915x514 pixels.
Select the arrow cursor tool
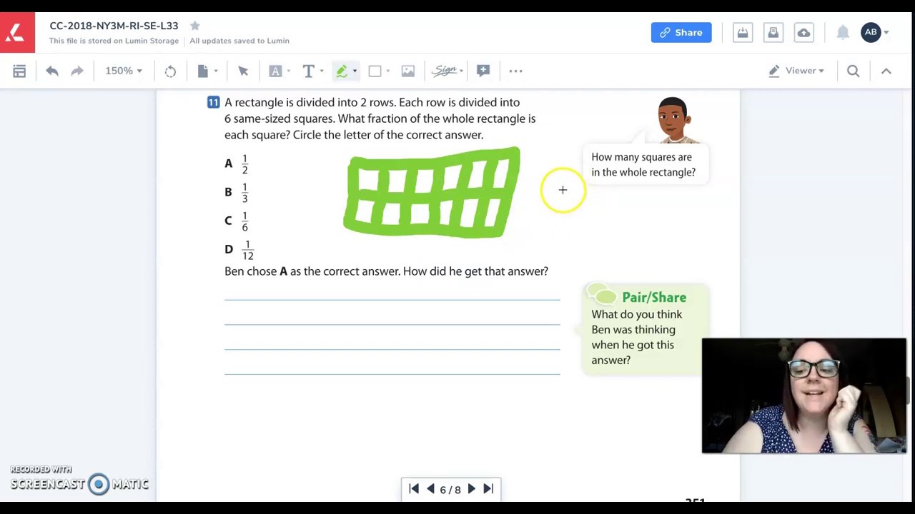point(243,71)
